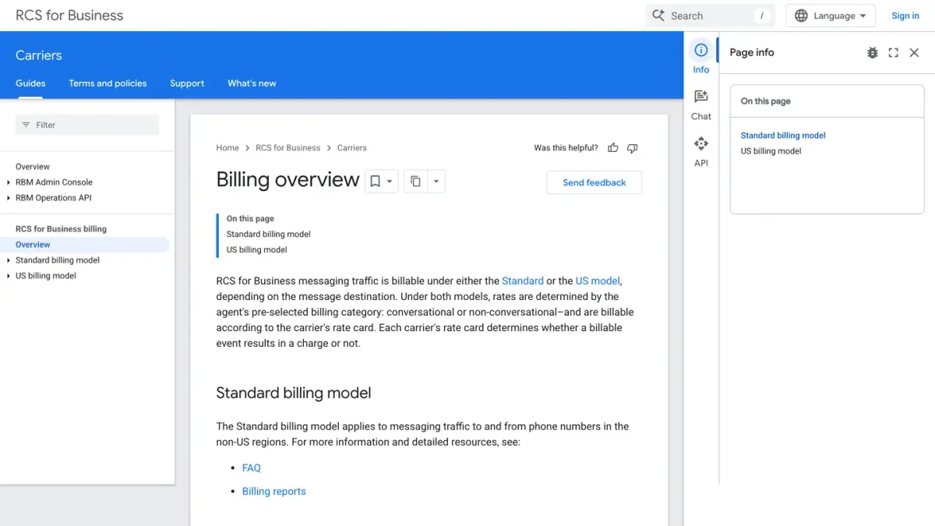The height and width of the screenshot is (526, 935).
Task: Click the filter icon in sidebar
Action: pos(26,125)
